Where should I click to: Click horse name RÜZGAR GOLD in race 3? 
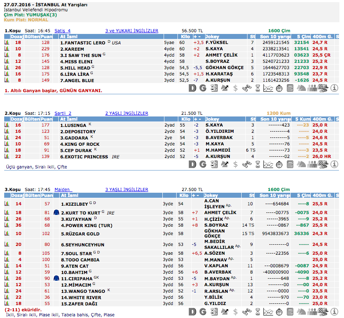[80, 234]
